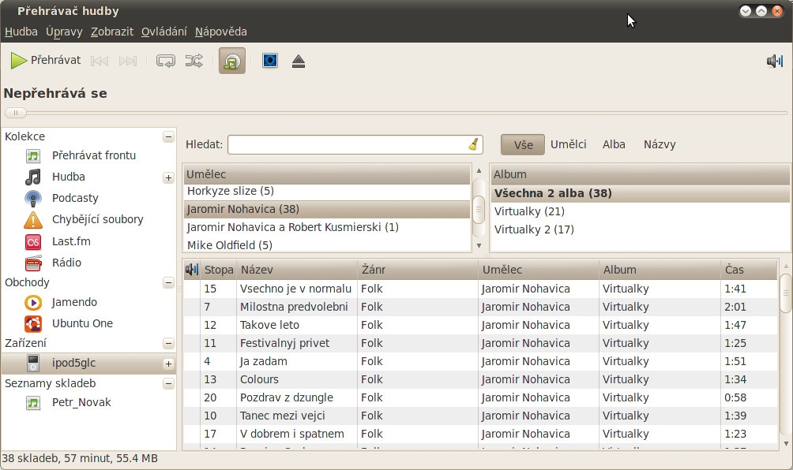Click the speaker column header icon
793x470 pixels.
point(192,270)
